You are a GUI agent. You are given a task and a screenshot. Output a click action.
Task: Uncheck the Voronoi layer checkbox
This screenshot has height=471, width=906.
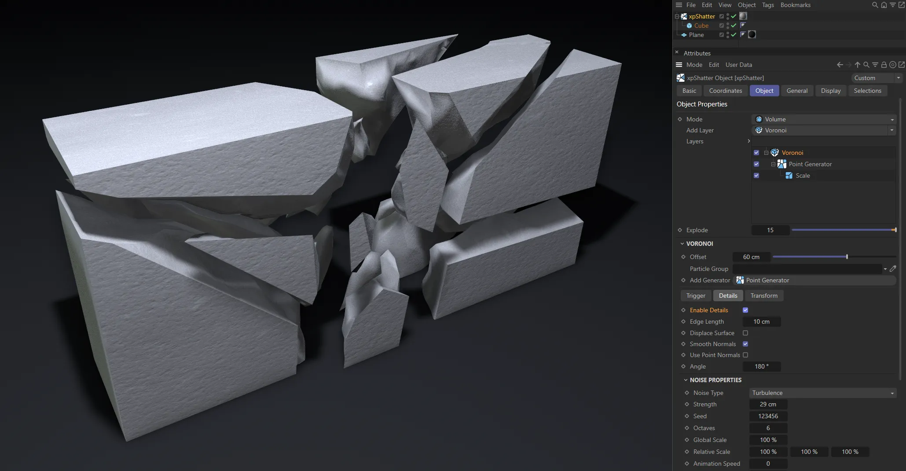[757, 153]
